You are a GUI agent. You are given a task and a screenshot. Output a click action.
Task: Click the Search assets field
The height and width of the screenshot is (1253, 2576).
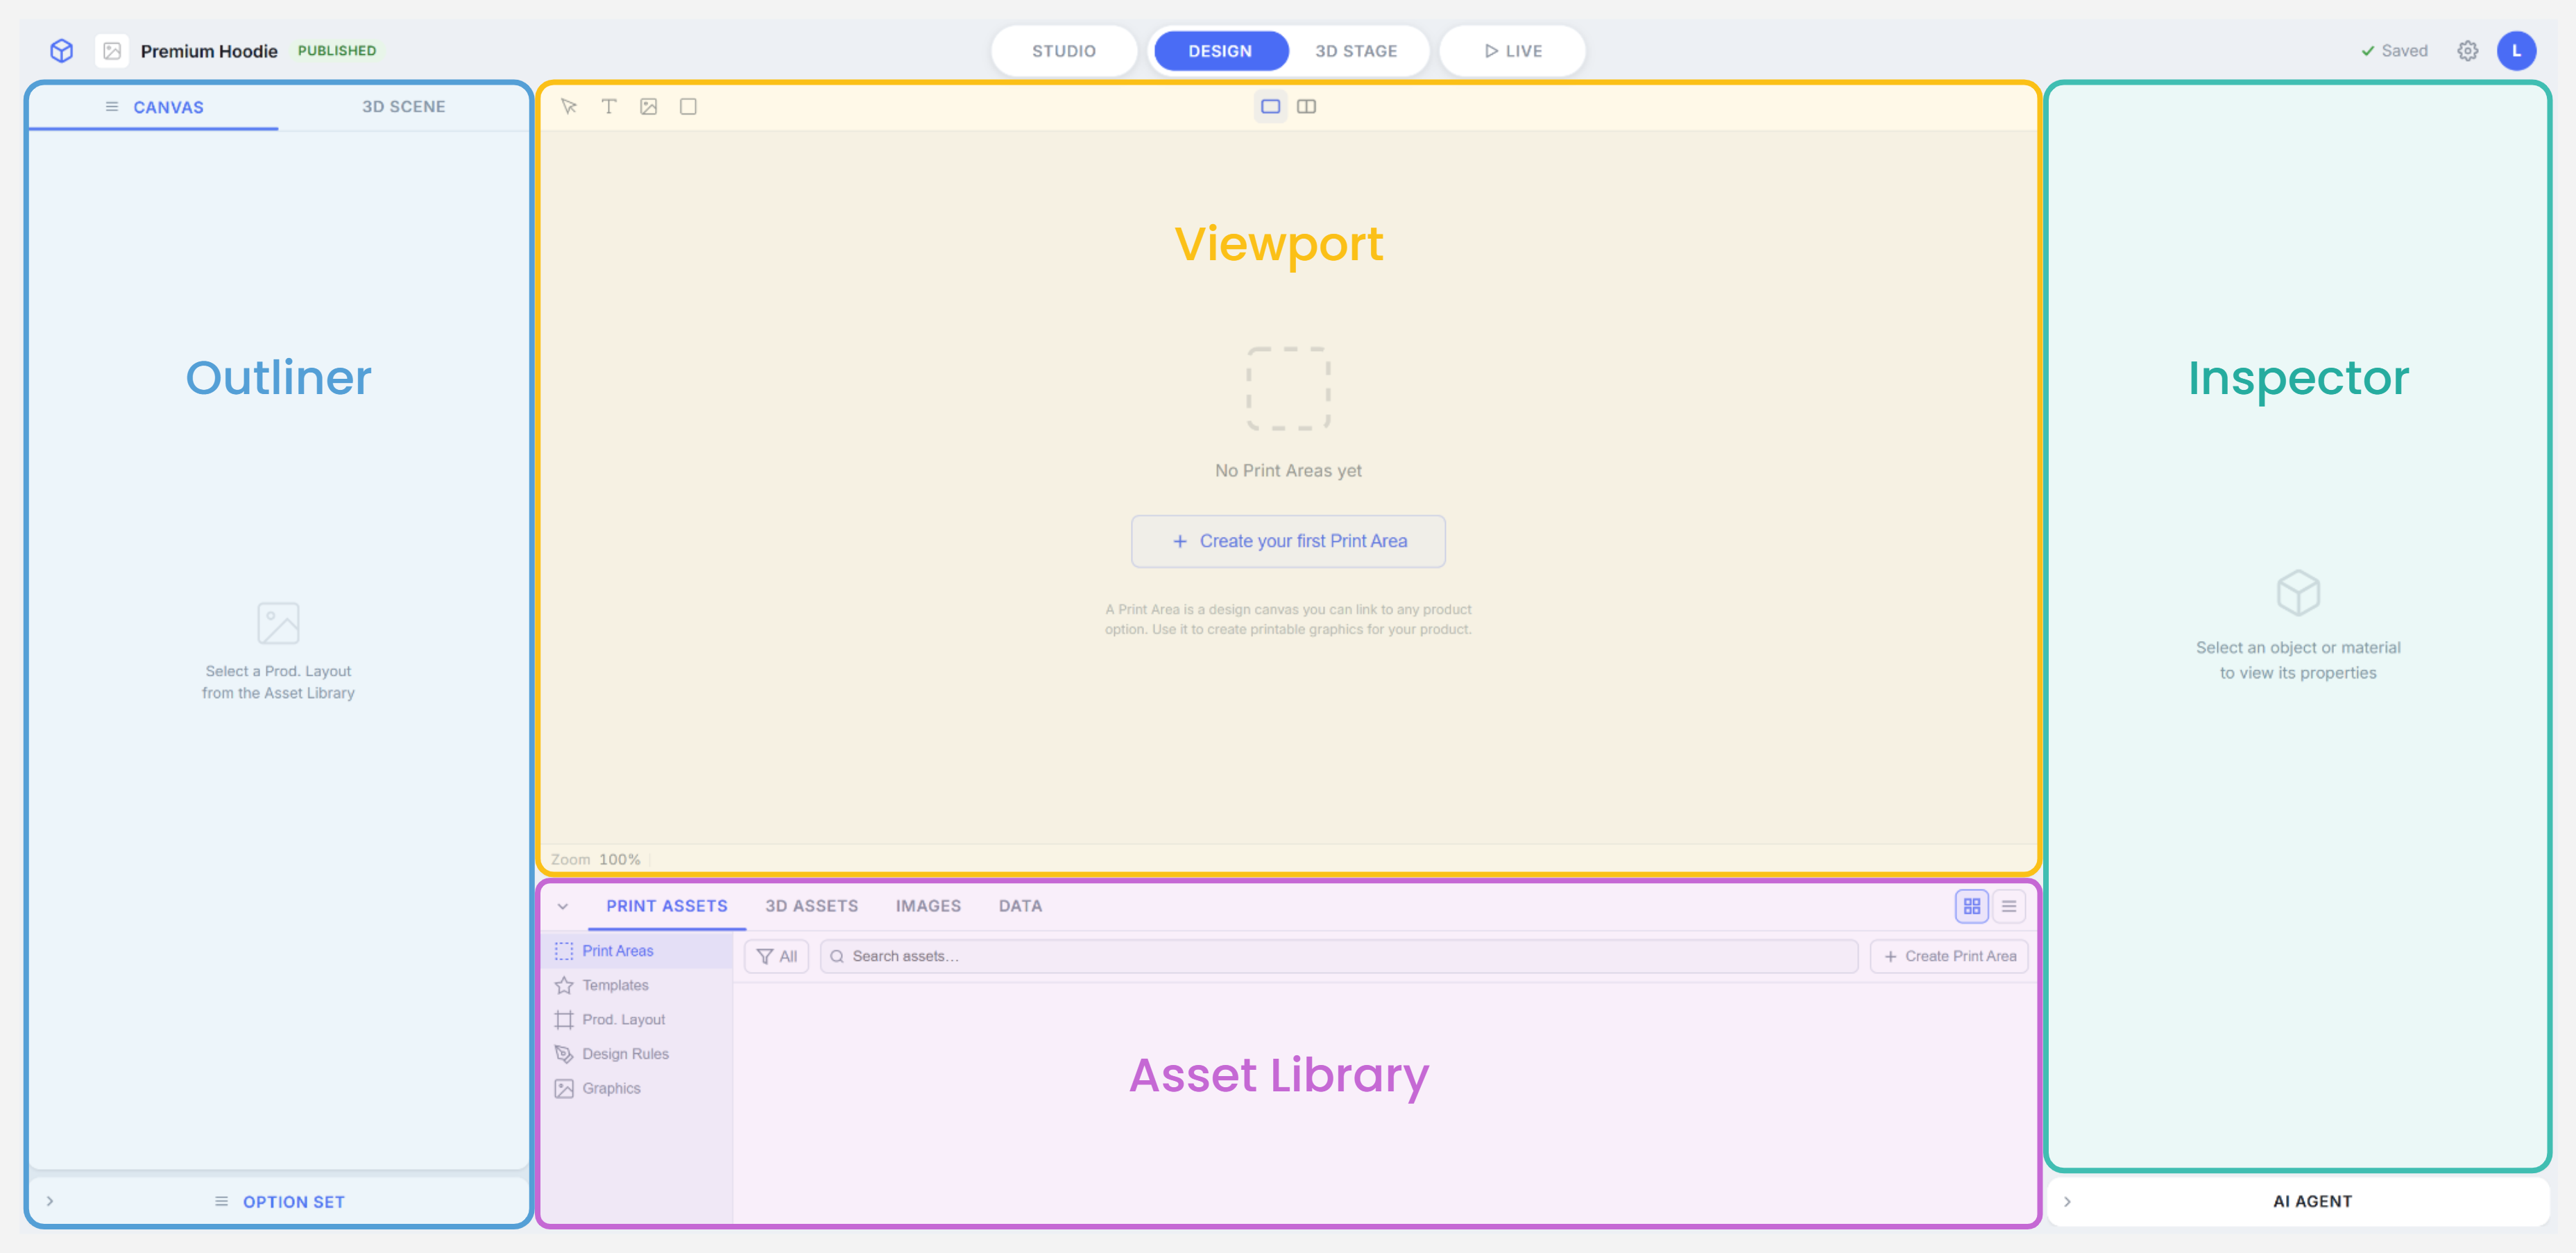click(1339, 956)
